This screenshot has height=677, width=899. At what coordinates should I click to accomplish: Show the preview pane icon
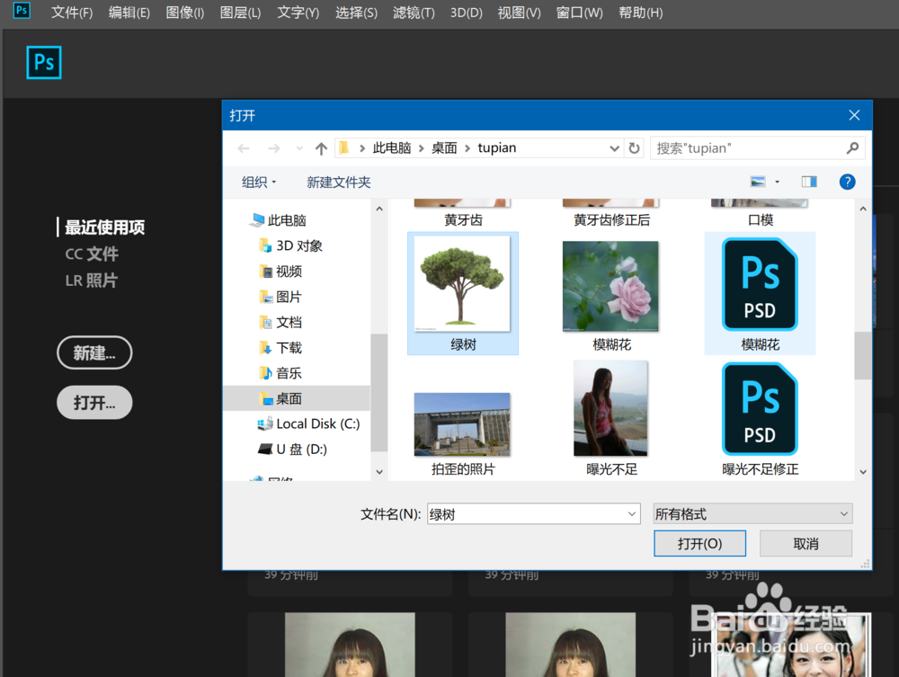[809, 182]
